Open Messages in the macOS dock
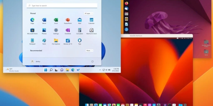Image resolution: width=213 pixels, height=106 pixels. (100, 105)
